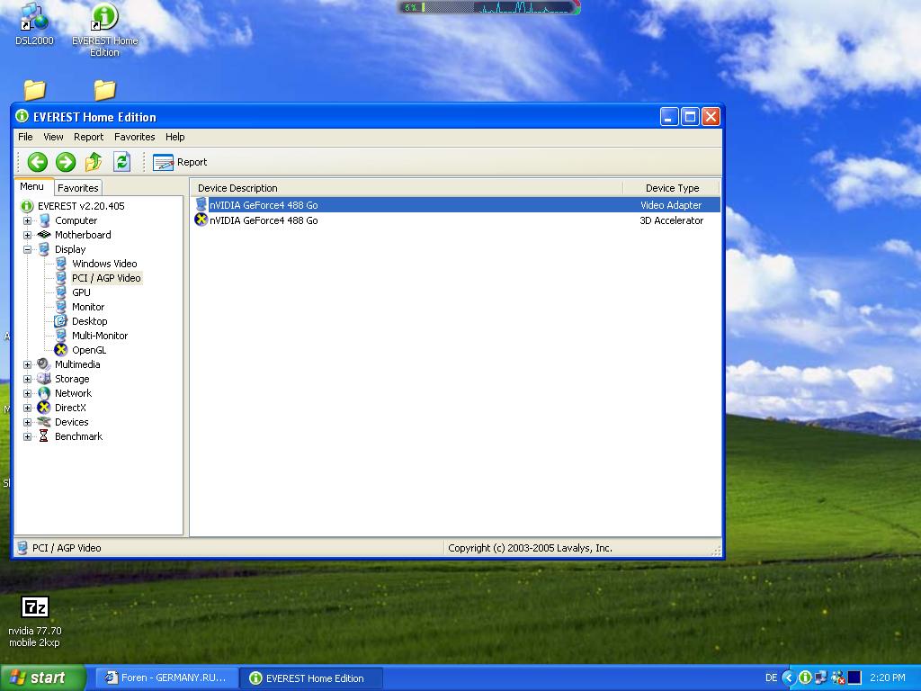Select OpenGL under Display
Screen dimensions: 921x691
coord(89,350)
